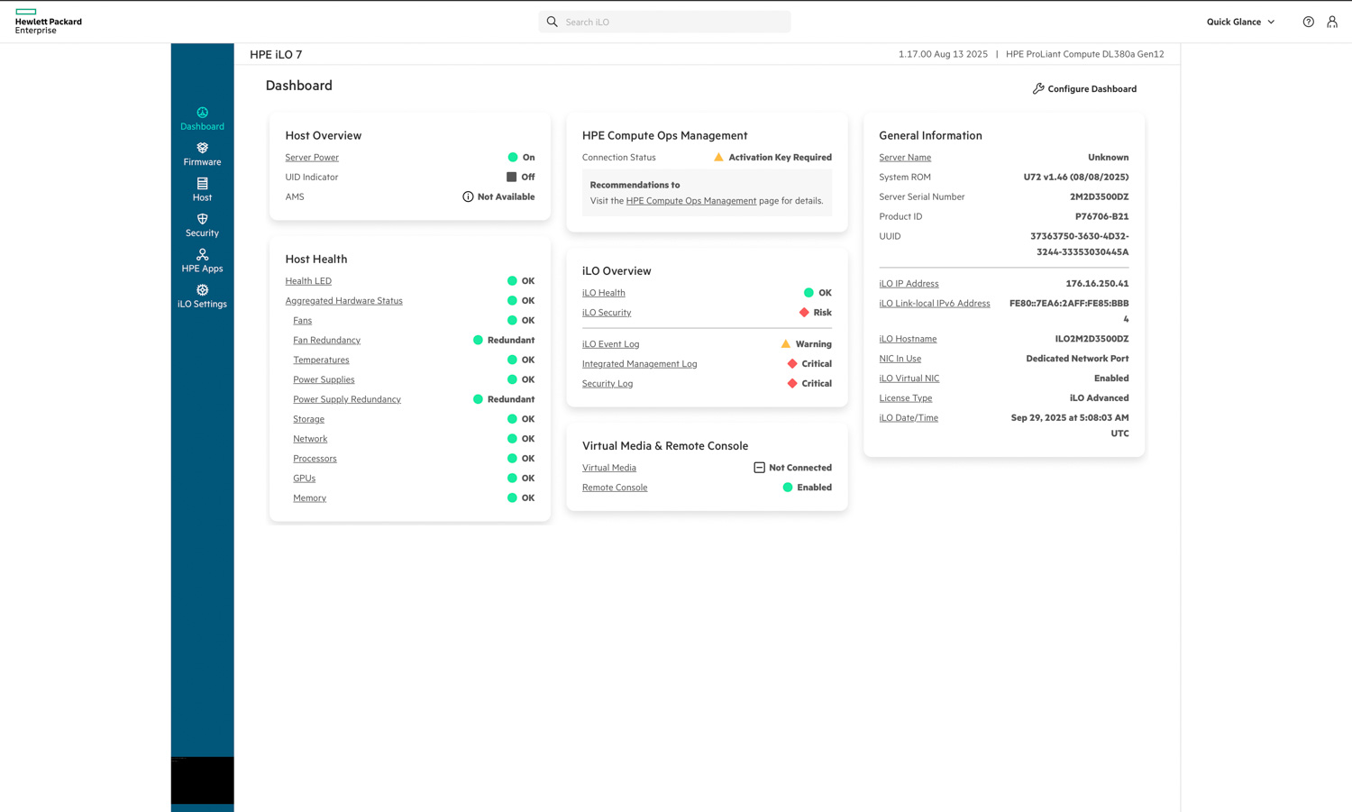Open the Integrated Management Log link
Screen dimensions: 1352x812
[x=639, y=364]
